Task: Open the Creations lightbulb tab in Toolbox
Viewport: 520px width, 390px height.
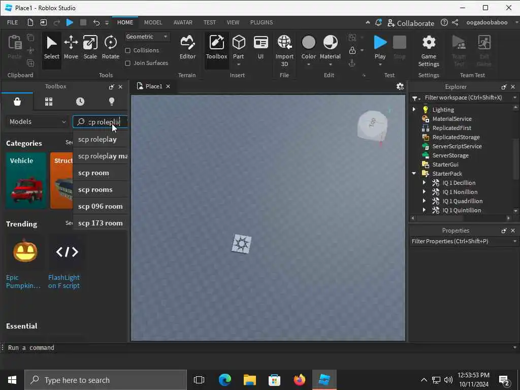Action: coord(112,102)
